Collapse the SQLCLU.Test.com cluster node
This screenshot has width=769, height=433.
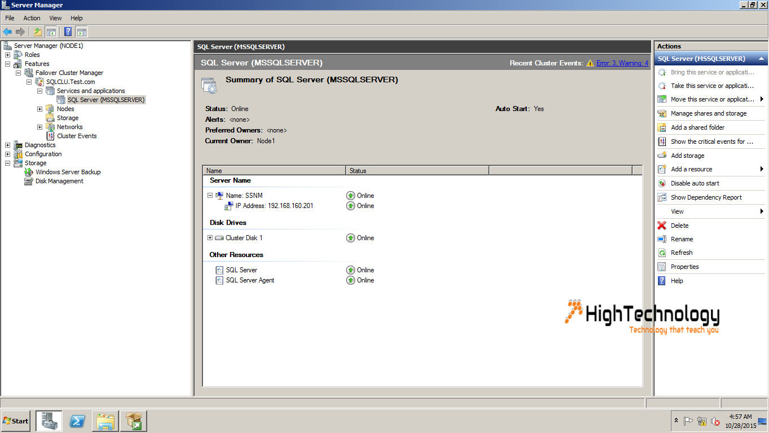click(29, 82)
